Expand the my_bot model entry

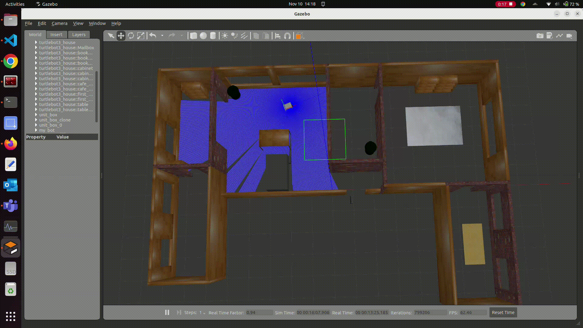36,130
